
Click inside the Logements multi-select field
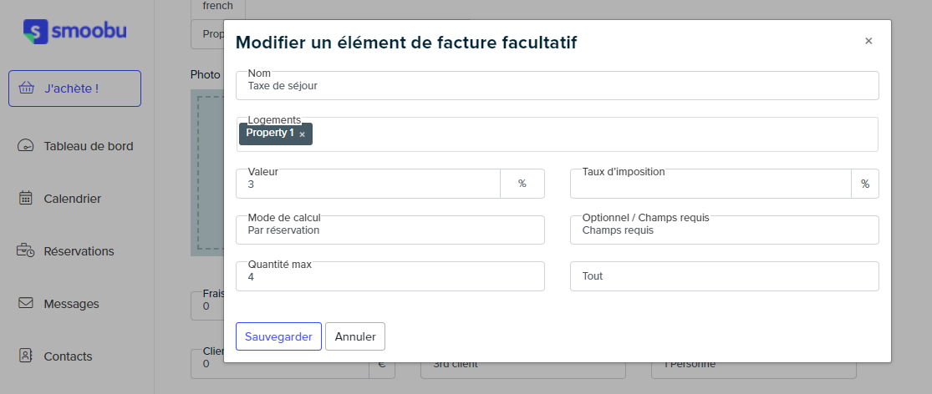coord(557,134)
